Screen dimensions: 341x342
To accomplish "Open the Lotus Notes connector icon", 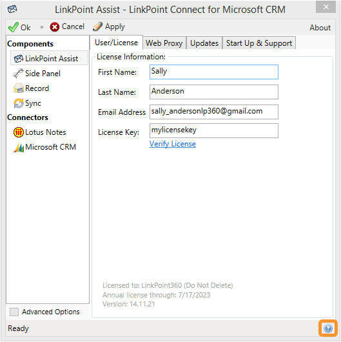I will pyautogui.click(x=19, y=132).
